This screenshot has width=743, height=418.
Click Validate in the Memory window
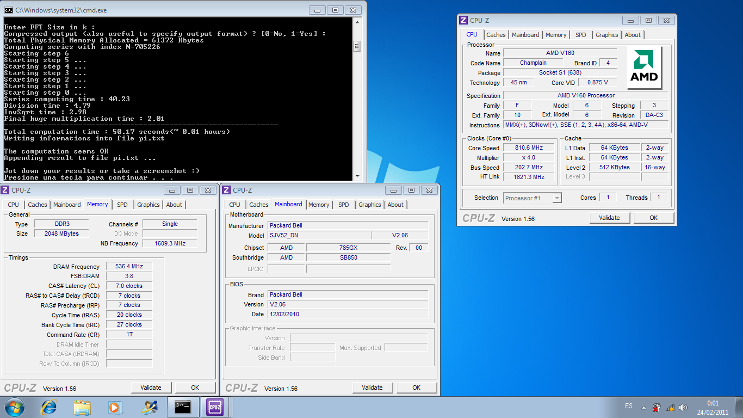tap(151, 388)
